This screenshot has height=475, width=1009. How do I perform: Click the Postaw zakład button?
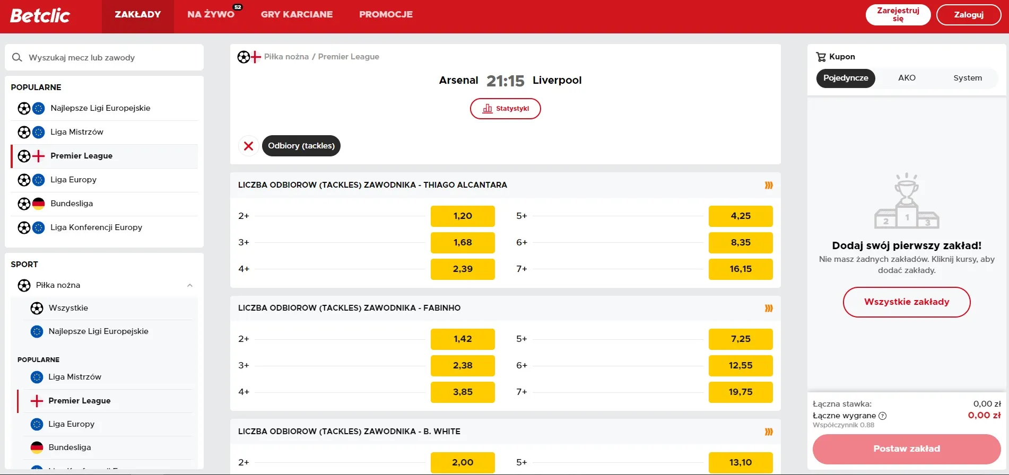pyautogui.click(x=907, y=449)
